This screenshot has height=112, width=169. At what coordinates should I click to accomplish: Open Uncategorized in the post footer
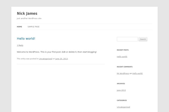[x=45, y=59]
